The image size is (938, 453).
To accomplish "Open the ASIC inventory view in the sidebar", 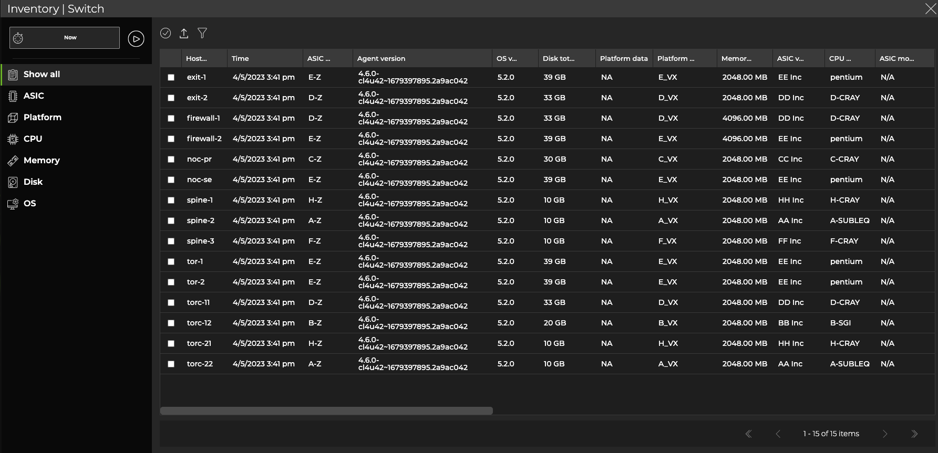I will 34,96.
